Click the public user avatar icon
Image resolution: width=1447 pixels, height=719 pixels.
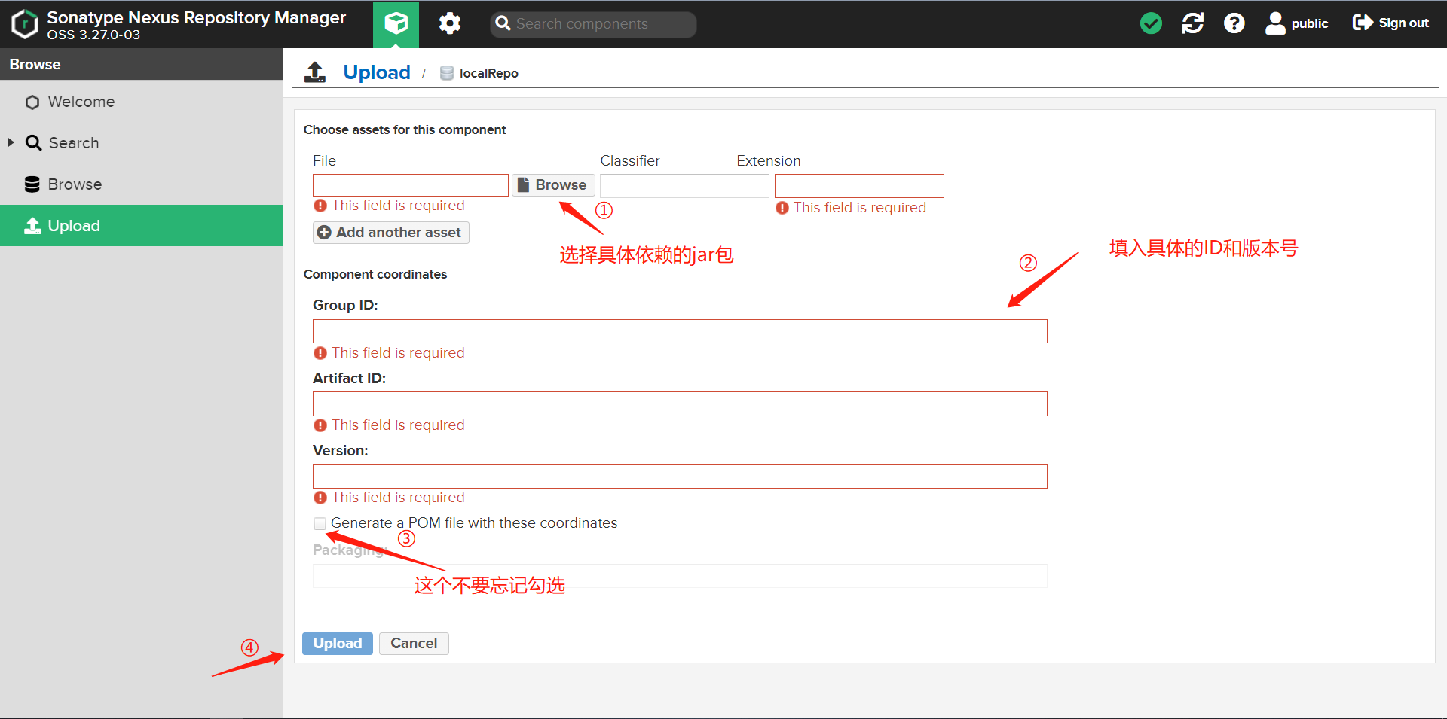click(x=1275, y=23)
